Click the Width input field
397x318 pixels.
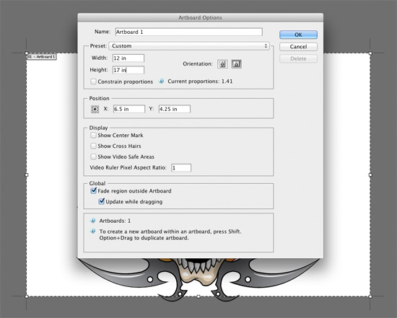(128, 58)
